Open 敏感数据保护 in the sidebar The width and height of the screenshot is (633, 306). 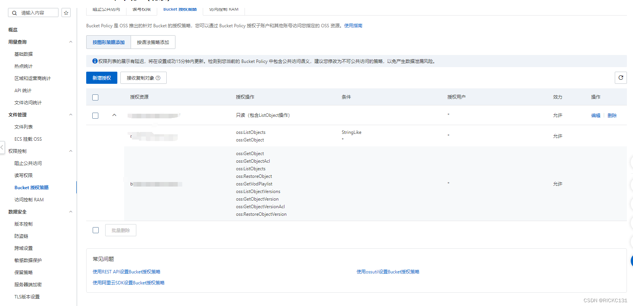click(x=28, y=260)
